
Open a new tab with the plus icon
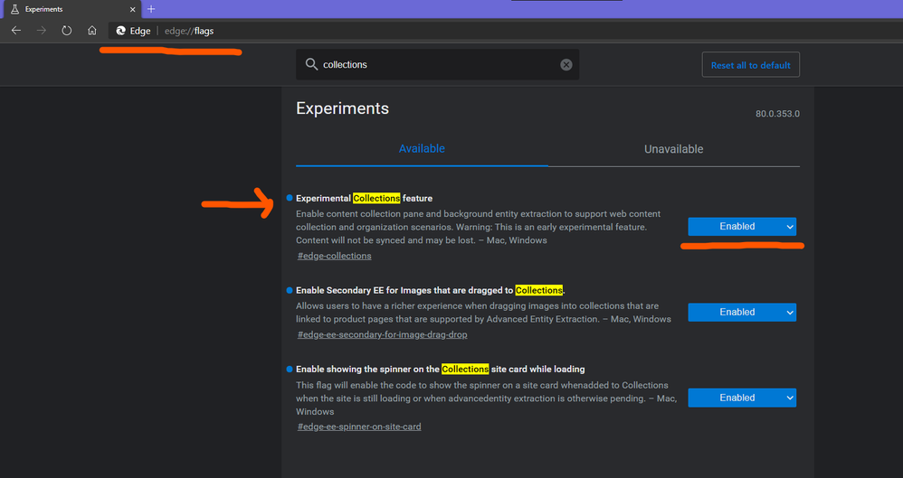tap(151, 9)
